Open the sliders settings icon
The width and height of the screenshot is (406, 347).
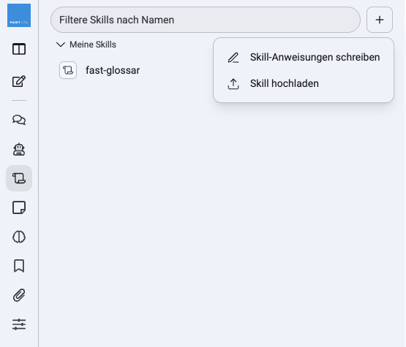point(19,324)
